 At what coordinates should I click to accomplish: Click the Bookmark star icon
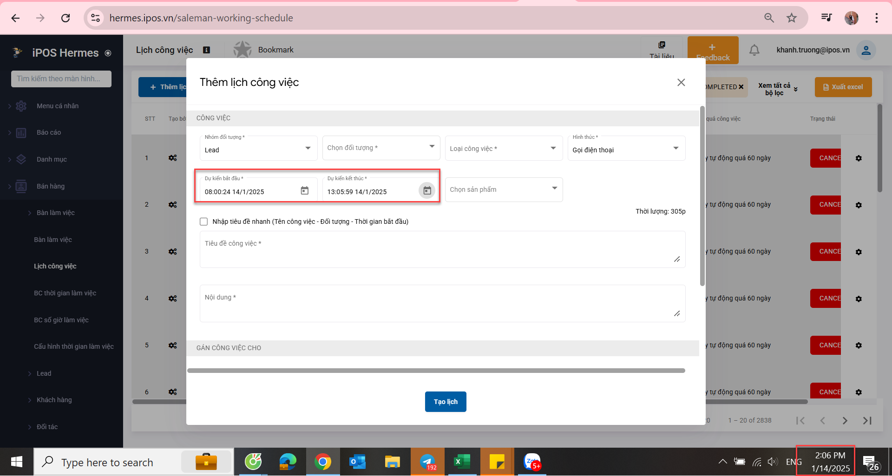click(242, 50)
